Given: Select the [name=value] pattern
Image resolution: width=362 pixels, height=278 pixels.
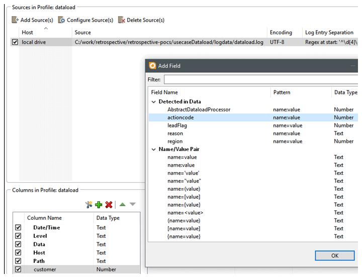Looking at the screenshot, I should (x=184, y=228).
